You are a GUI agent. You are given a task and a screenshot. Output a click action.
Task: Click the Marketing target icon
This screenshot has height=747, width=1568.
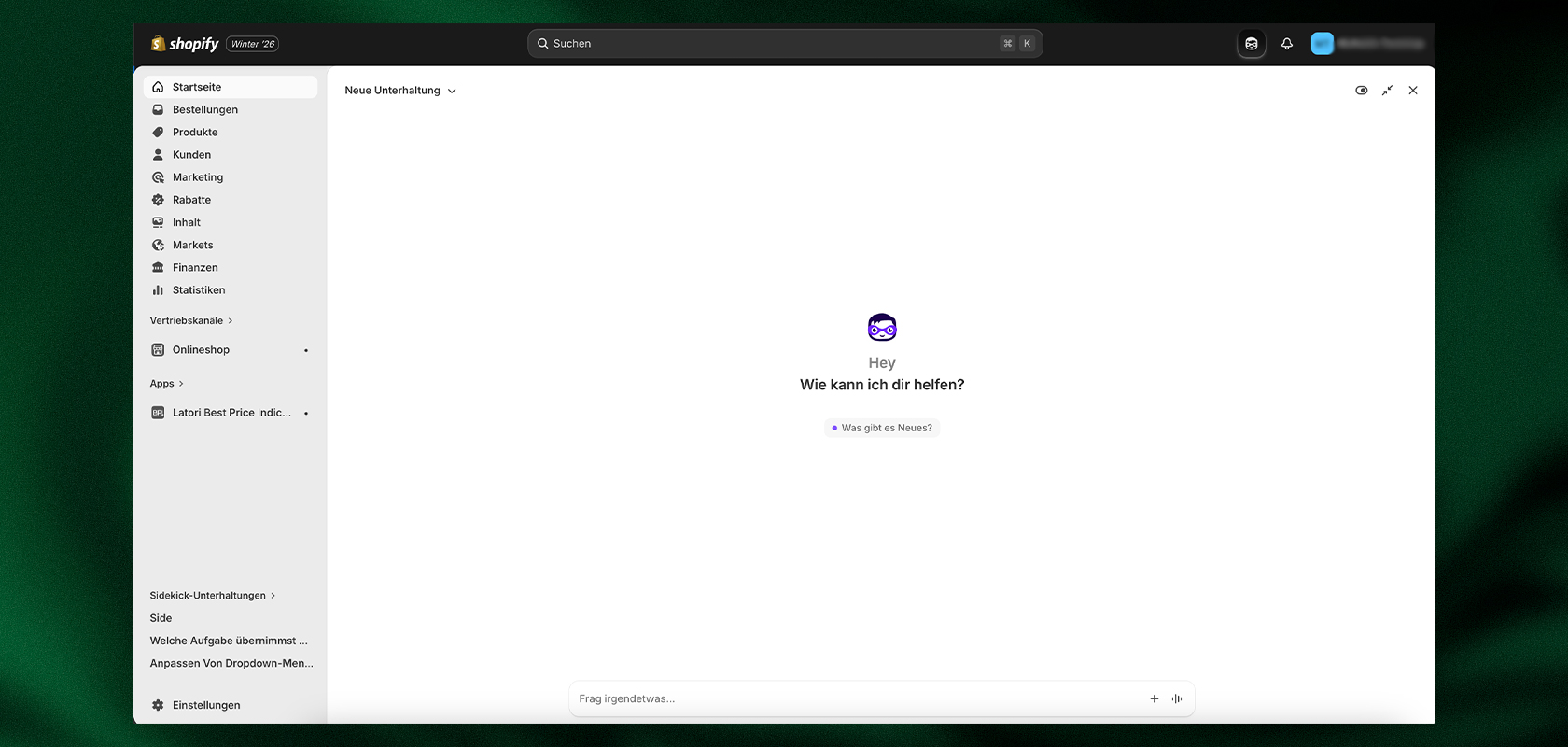(158, 177)
